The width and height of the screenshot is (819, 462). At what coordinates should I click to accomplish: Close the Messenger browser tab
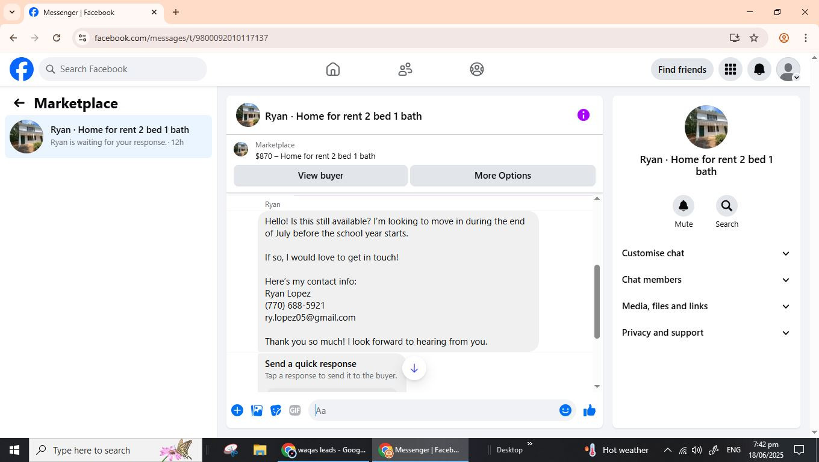[154, 12]
